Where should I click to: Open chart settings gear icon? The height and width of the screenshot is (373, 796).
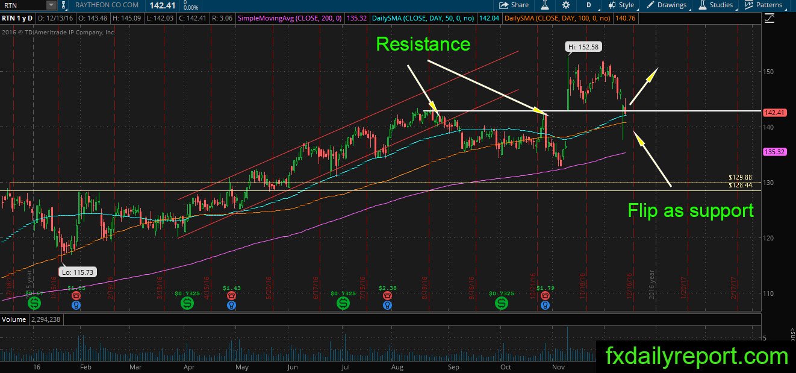pos(566,5)
